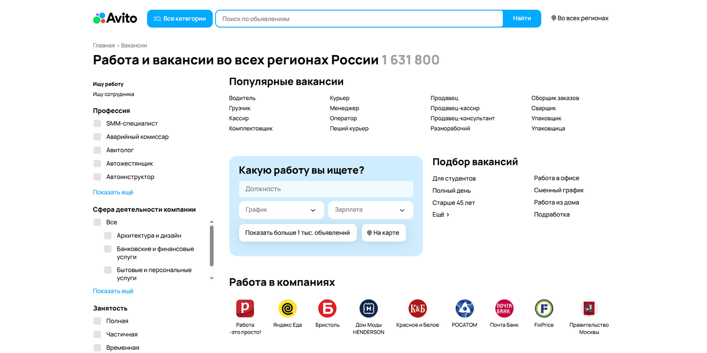Expand Ещё in Подбор вакансий
This screenshot has width=707, height=353.
click(441, 214)
